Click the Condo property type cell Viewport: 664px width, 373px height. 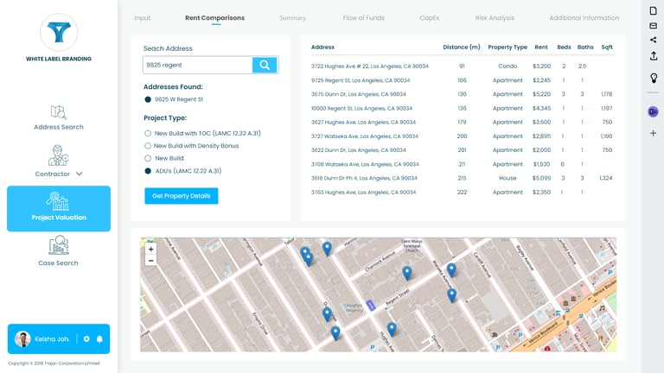pos(508,66)
